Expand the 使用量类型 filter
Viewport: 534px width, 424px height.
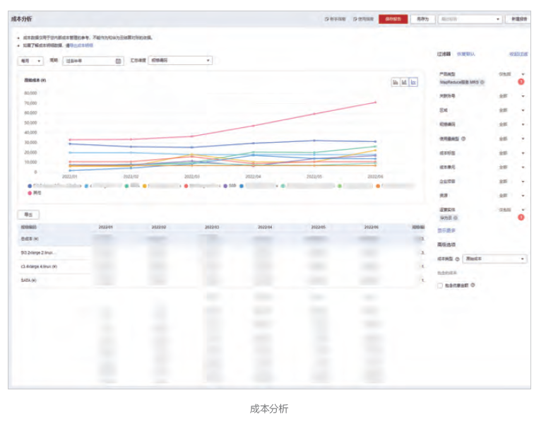(523, 139)
